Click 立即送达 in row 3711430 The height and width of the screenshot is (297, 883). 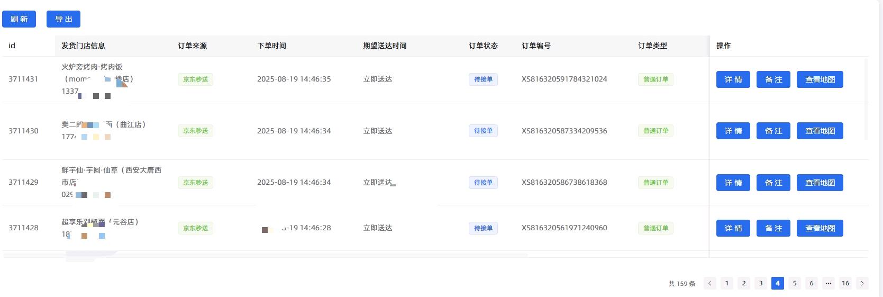(x=378, y=131)
